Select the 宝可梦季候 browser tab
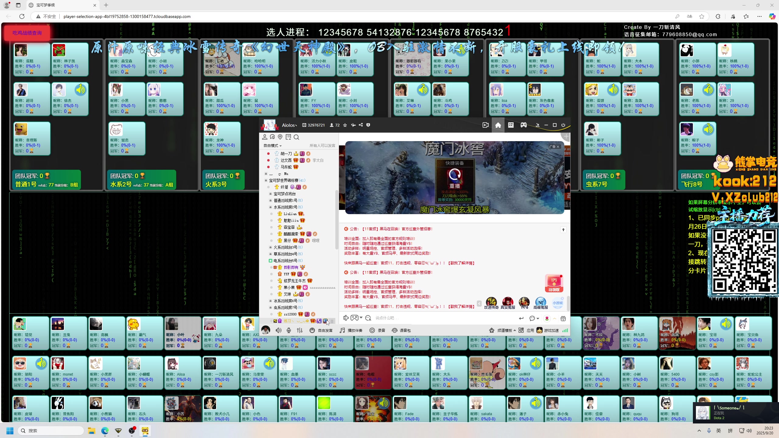This screenshot has height=438, width=779. tap(62, 5)
